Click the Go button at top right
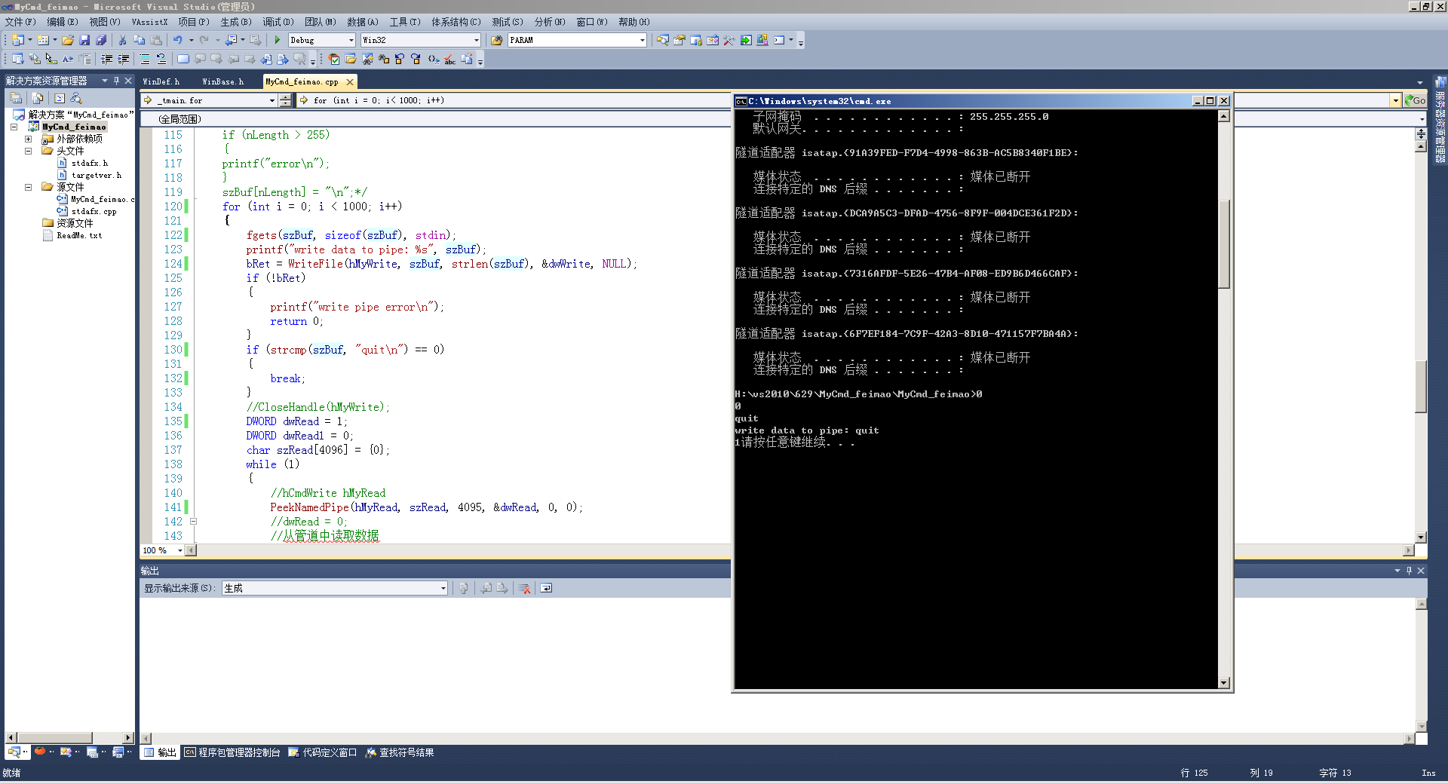The width and height of the screenshot is (1448, 784). tap(1415, 100)
